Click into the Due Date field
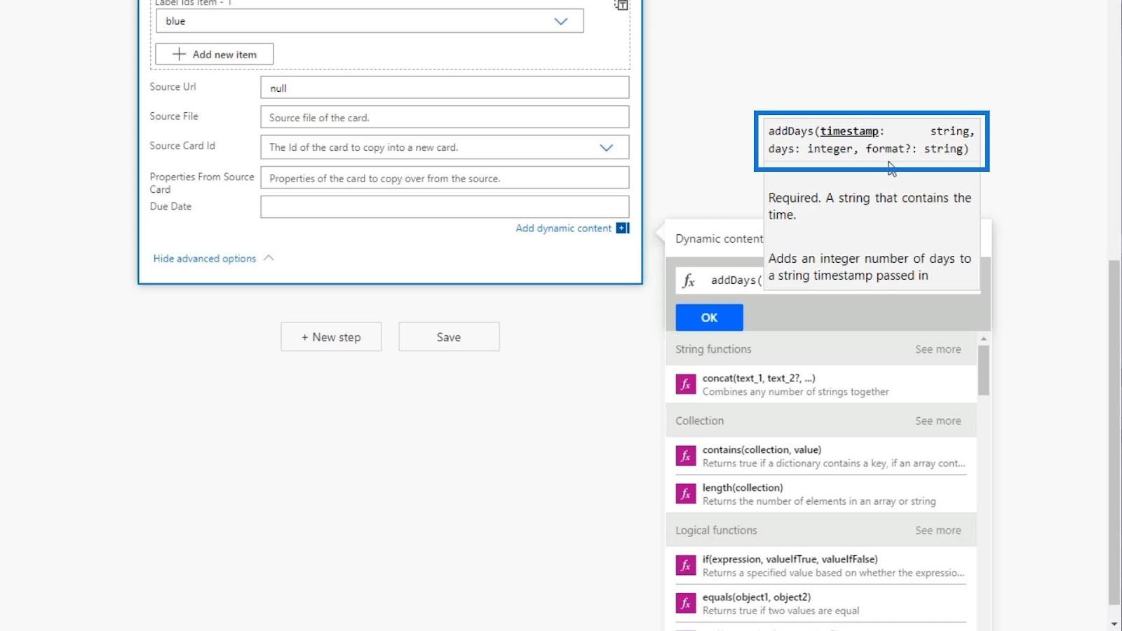This screenshot has height=631, width=1122. 445,207
